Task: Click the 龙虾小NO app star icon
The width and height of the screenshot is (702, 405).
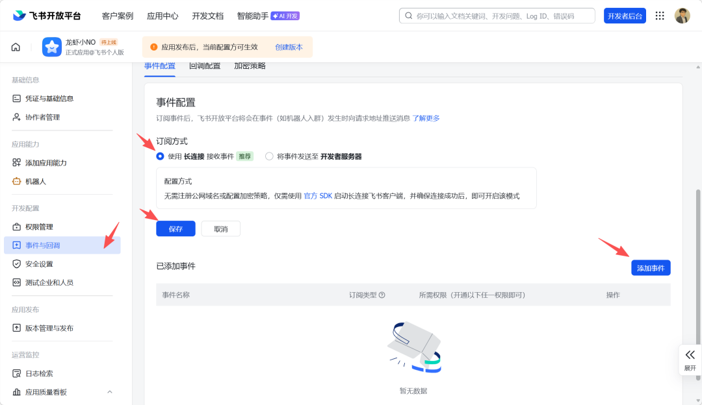Action: click(x=52, y=47)
